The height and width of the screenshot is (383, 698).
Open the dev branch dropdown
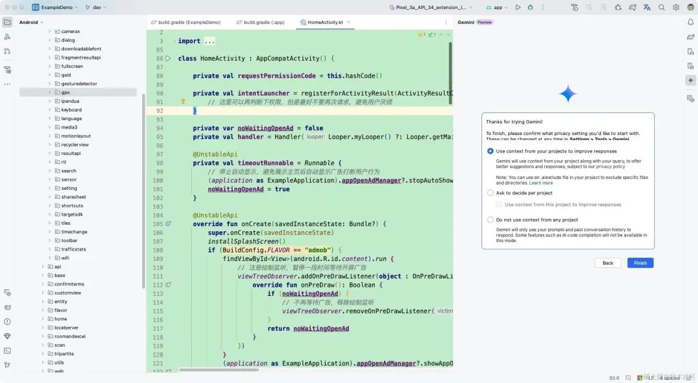tap(96, 7)
